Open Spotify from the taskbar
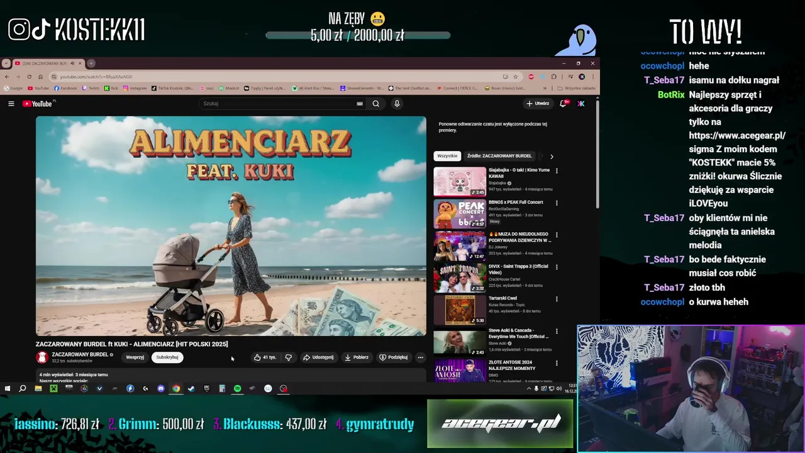Viewport: 805px width, 453px height. (237, 389)
